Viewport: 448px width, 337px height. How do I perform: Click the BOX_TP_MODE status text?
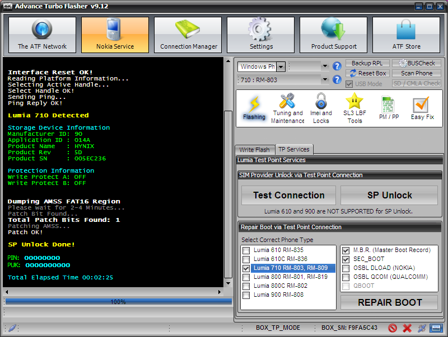click(278, 328)
